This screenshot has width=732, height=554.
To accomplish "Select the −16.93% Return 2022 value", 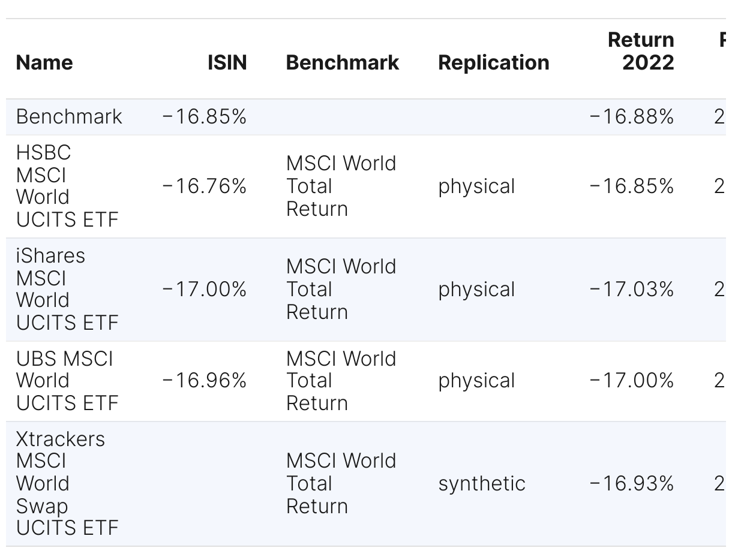I will pos(632,484).
